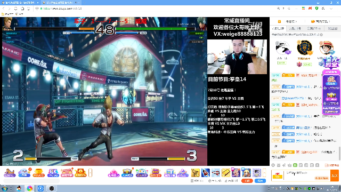
Task: Open the browser home page icon
Action: click(x=22, y=9)
